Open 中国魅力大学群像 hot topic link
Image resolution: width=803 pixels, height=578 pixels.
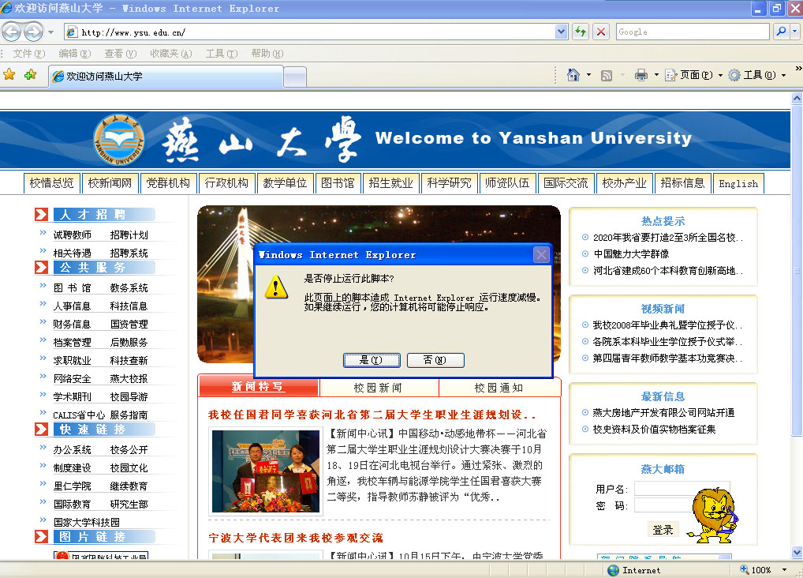coord(632,254)
